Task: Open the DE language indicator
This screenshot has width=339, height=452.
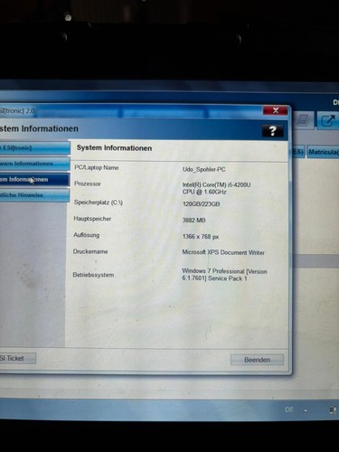Action: [289, 410]
